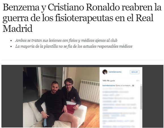
Task: Click the comments scrollbar thumb
Action: coord(141,98)
